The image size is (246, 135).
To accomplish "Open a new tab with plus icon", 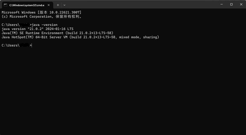I will [58, 5].
